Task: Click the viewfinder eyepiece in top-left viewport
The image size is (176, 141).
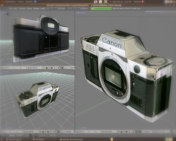Action: coord(50,26)
